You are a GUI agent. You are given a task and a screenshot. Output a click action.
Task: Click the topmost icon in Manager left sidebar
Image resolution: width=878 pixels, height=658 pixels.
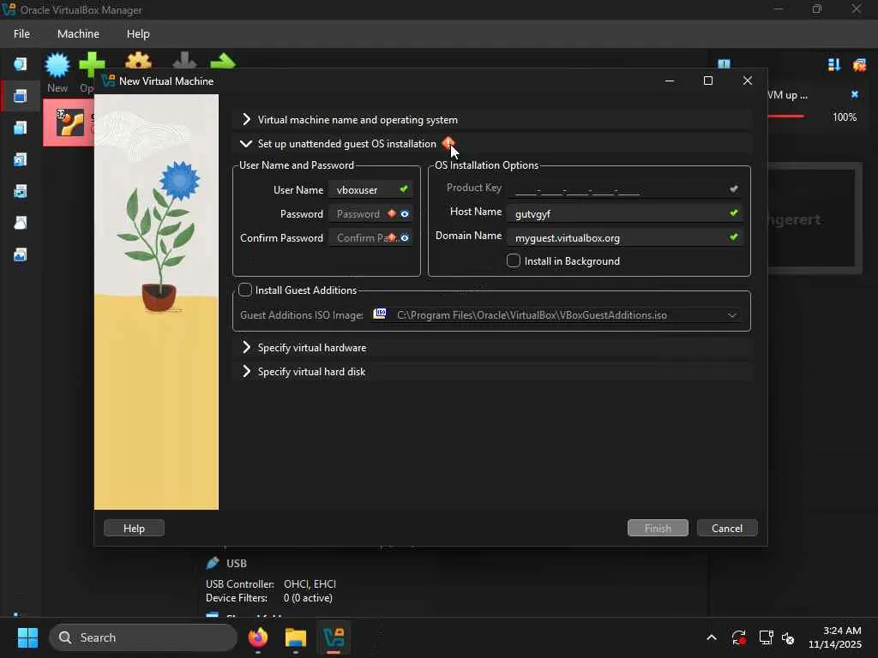coord(21,63)
